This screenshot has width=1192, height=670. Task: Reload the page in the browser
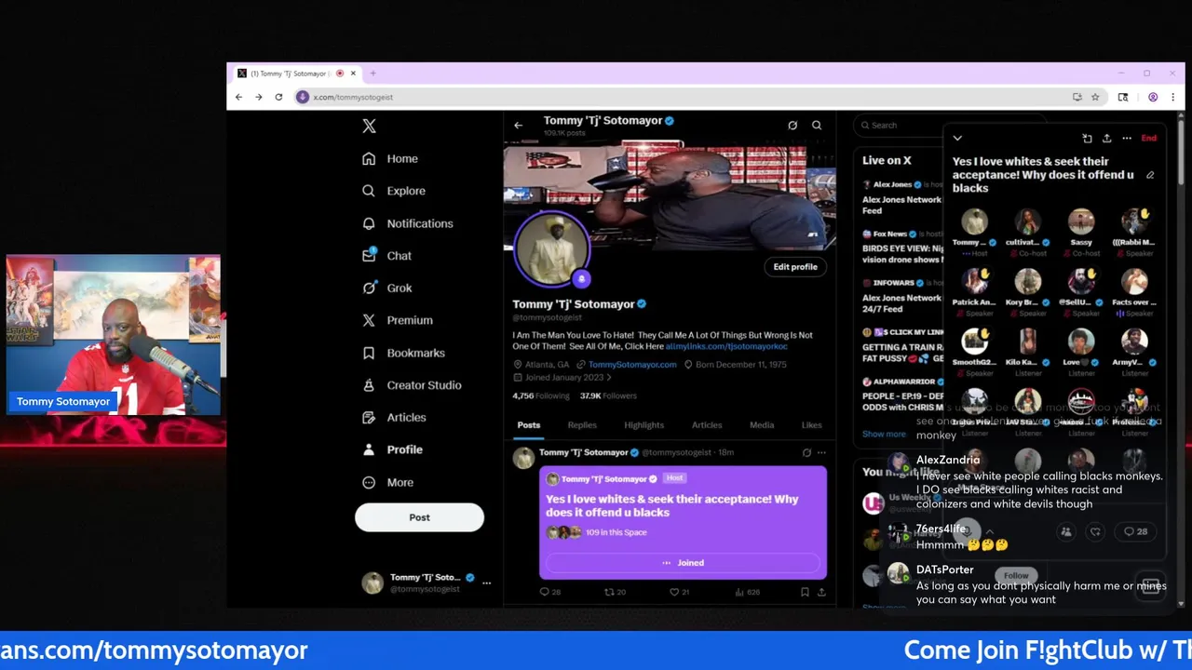pyautogui.click(x=278, y=97)
